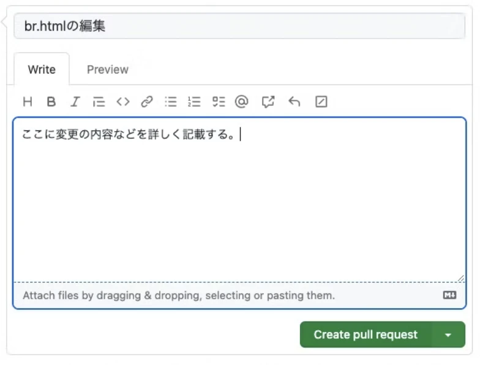Click the slash commands icon
The width and height of the screenshot is (480, 365).
[321, 102]
